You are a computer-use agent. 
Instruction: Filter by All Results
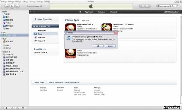click(42, 31)
